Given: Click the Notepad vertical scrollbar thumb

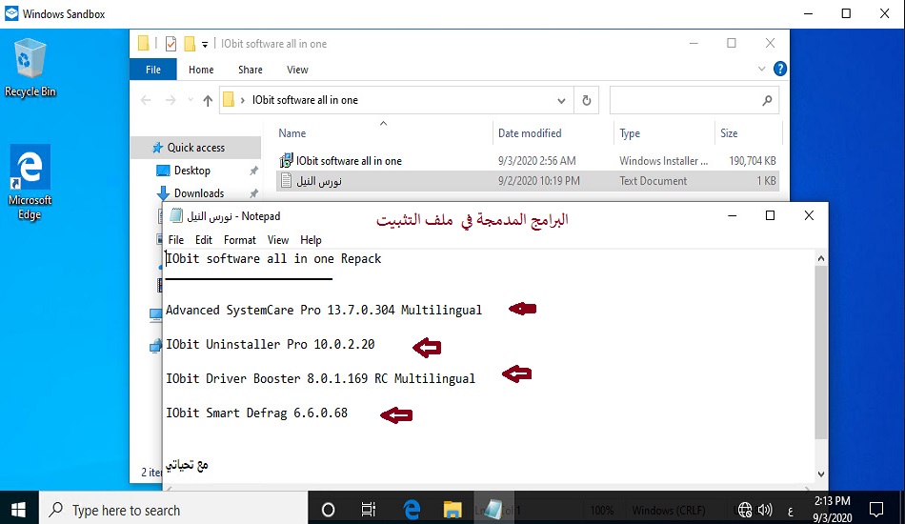Looking at the screenshot, I should [821, 353].
